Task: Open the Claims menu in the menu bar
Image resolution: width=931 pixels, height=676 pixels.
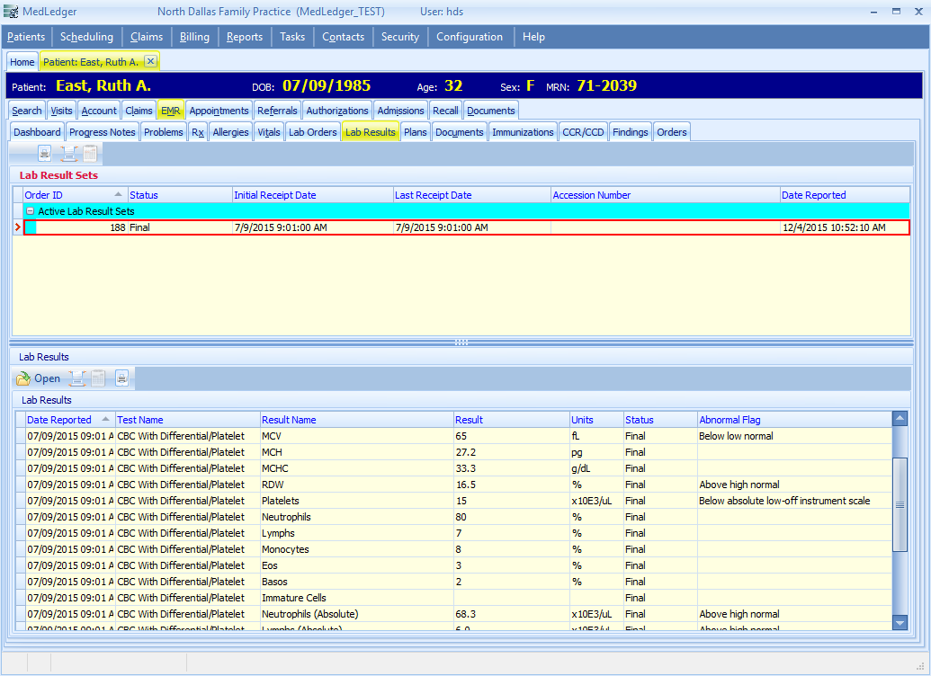Action: (x=147, y=37)
